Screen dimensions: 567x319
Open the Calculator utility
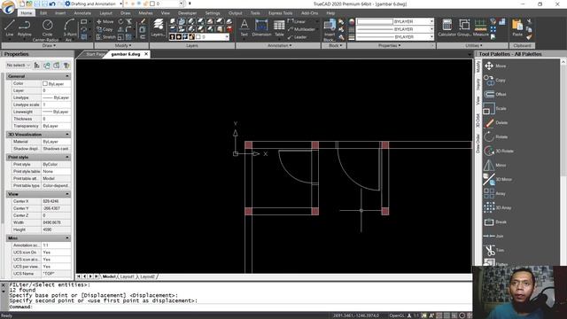tap(447, 28)
